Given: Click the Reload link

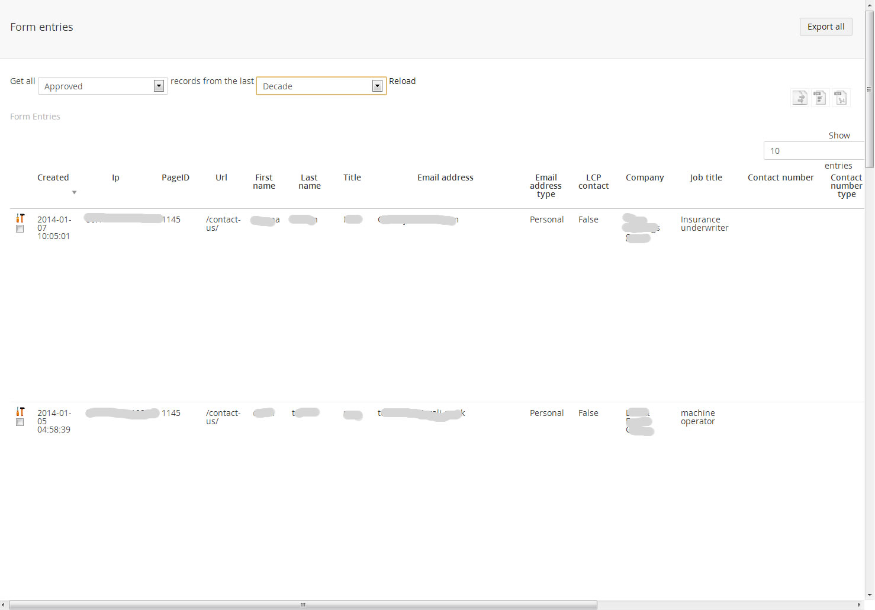Looking at the screenshot, I should 402,81.
